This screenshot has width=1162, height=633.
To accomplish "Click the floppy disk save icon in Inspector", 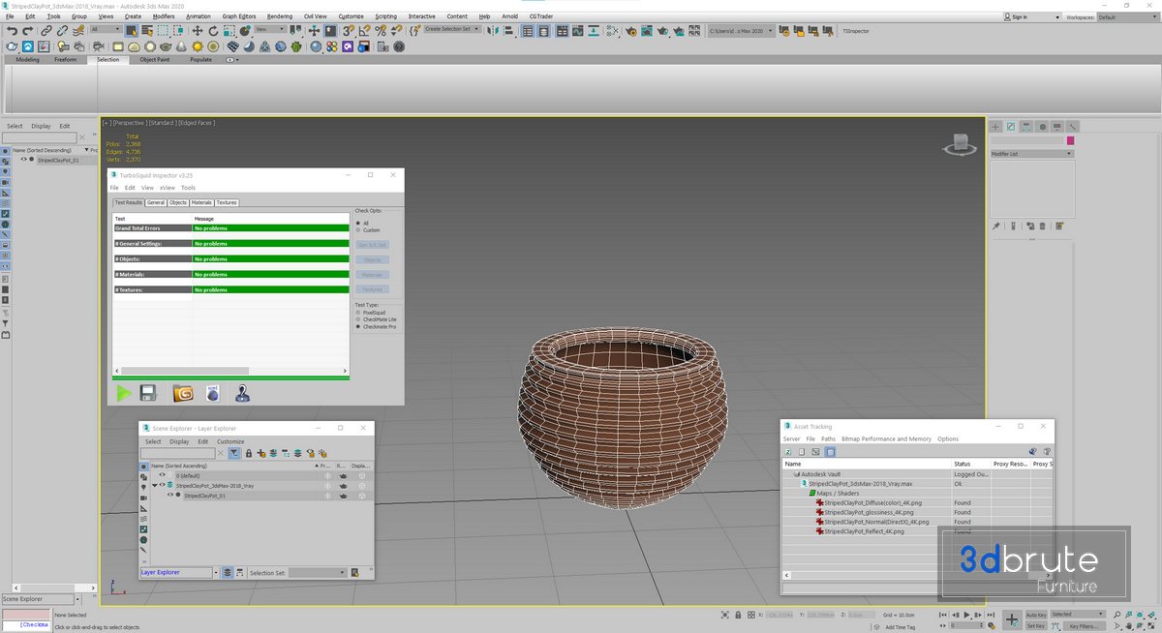I will (x=149, y=393).
